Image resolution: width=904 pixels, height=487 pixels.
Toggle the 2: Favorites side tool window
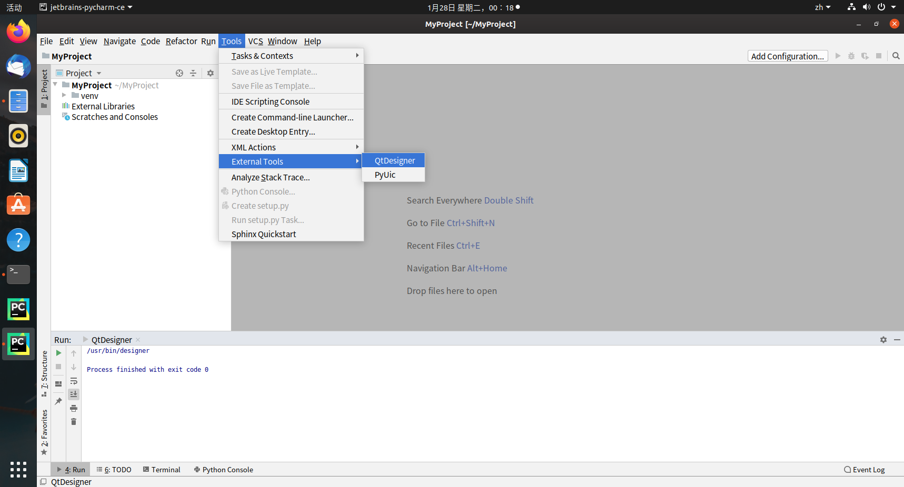(x=44, y=432)
